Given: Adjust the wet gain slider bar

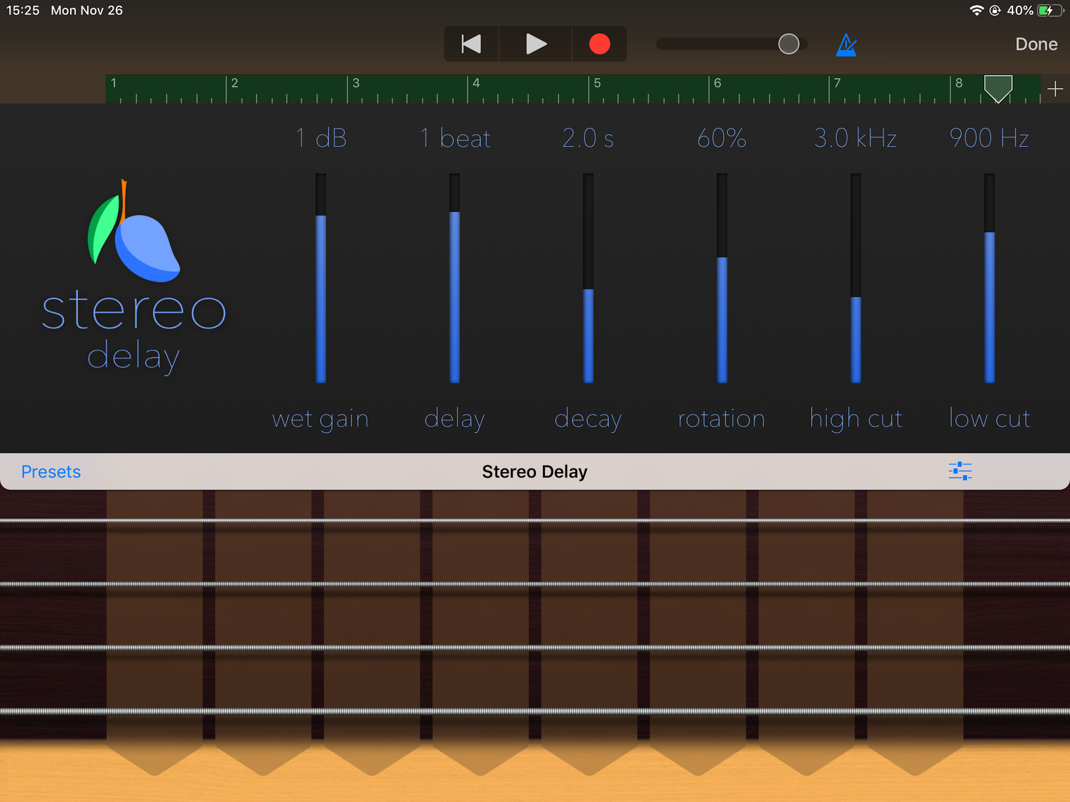Looking at the screenshot, I should tap(321, 278).
